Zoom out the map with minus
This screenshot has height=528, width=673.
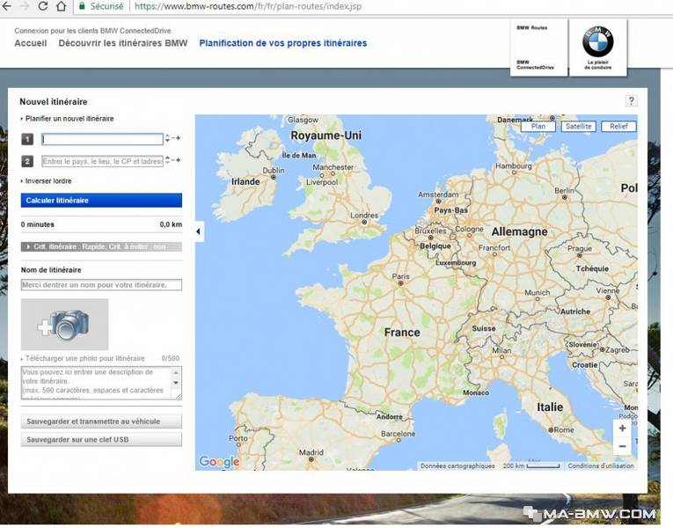tap(622, 446)
